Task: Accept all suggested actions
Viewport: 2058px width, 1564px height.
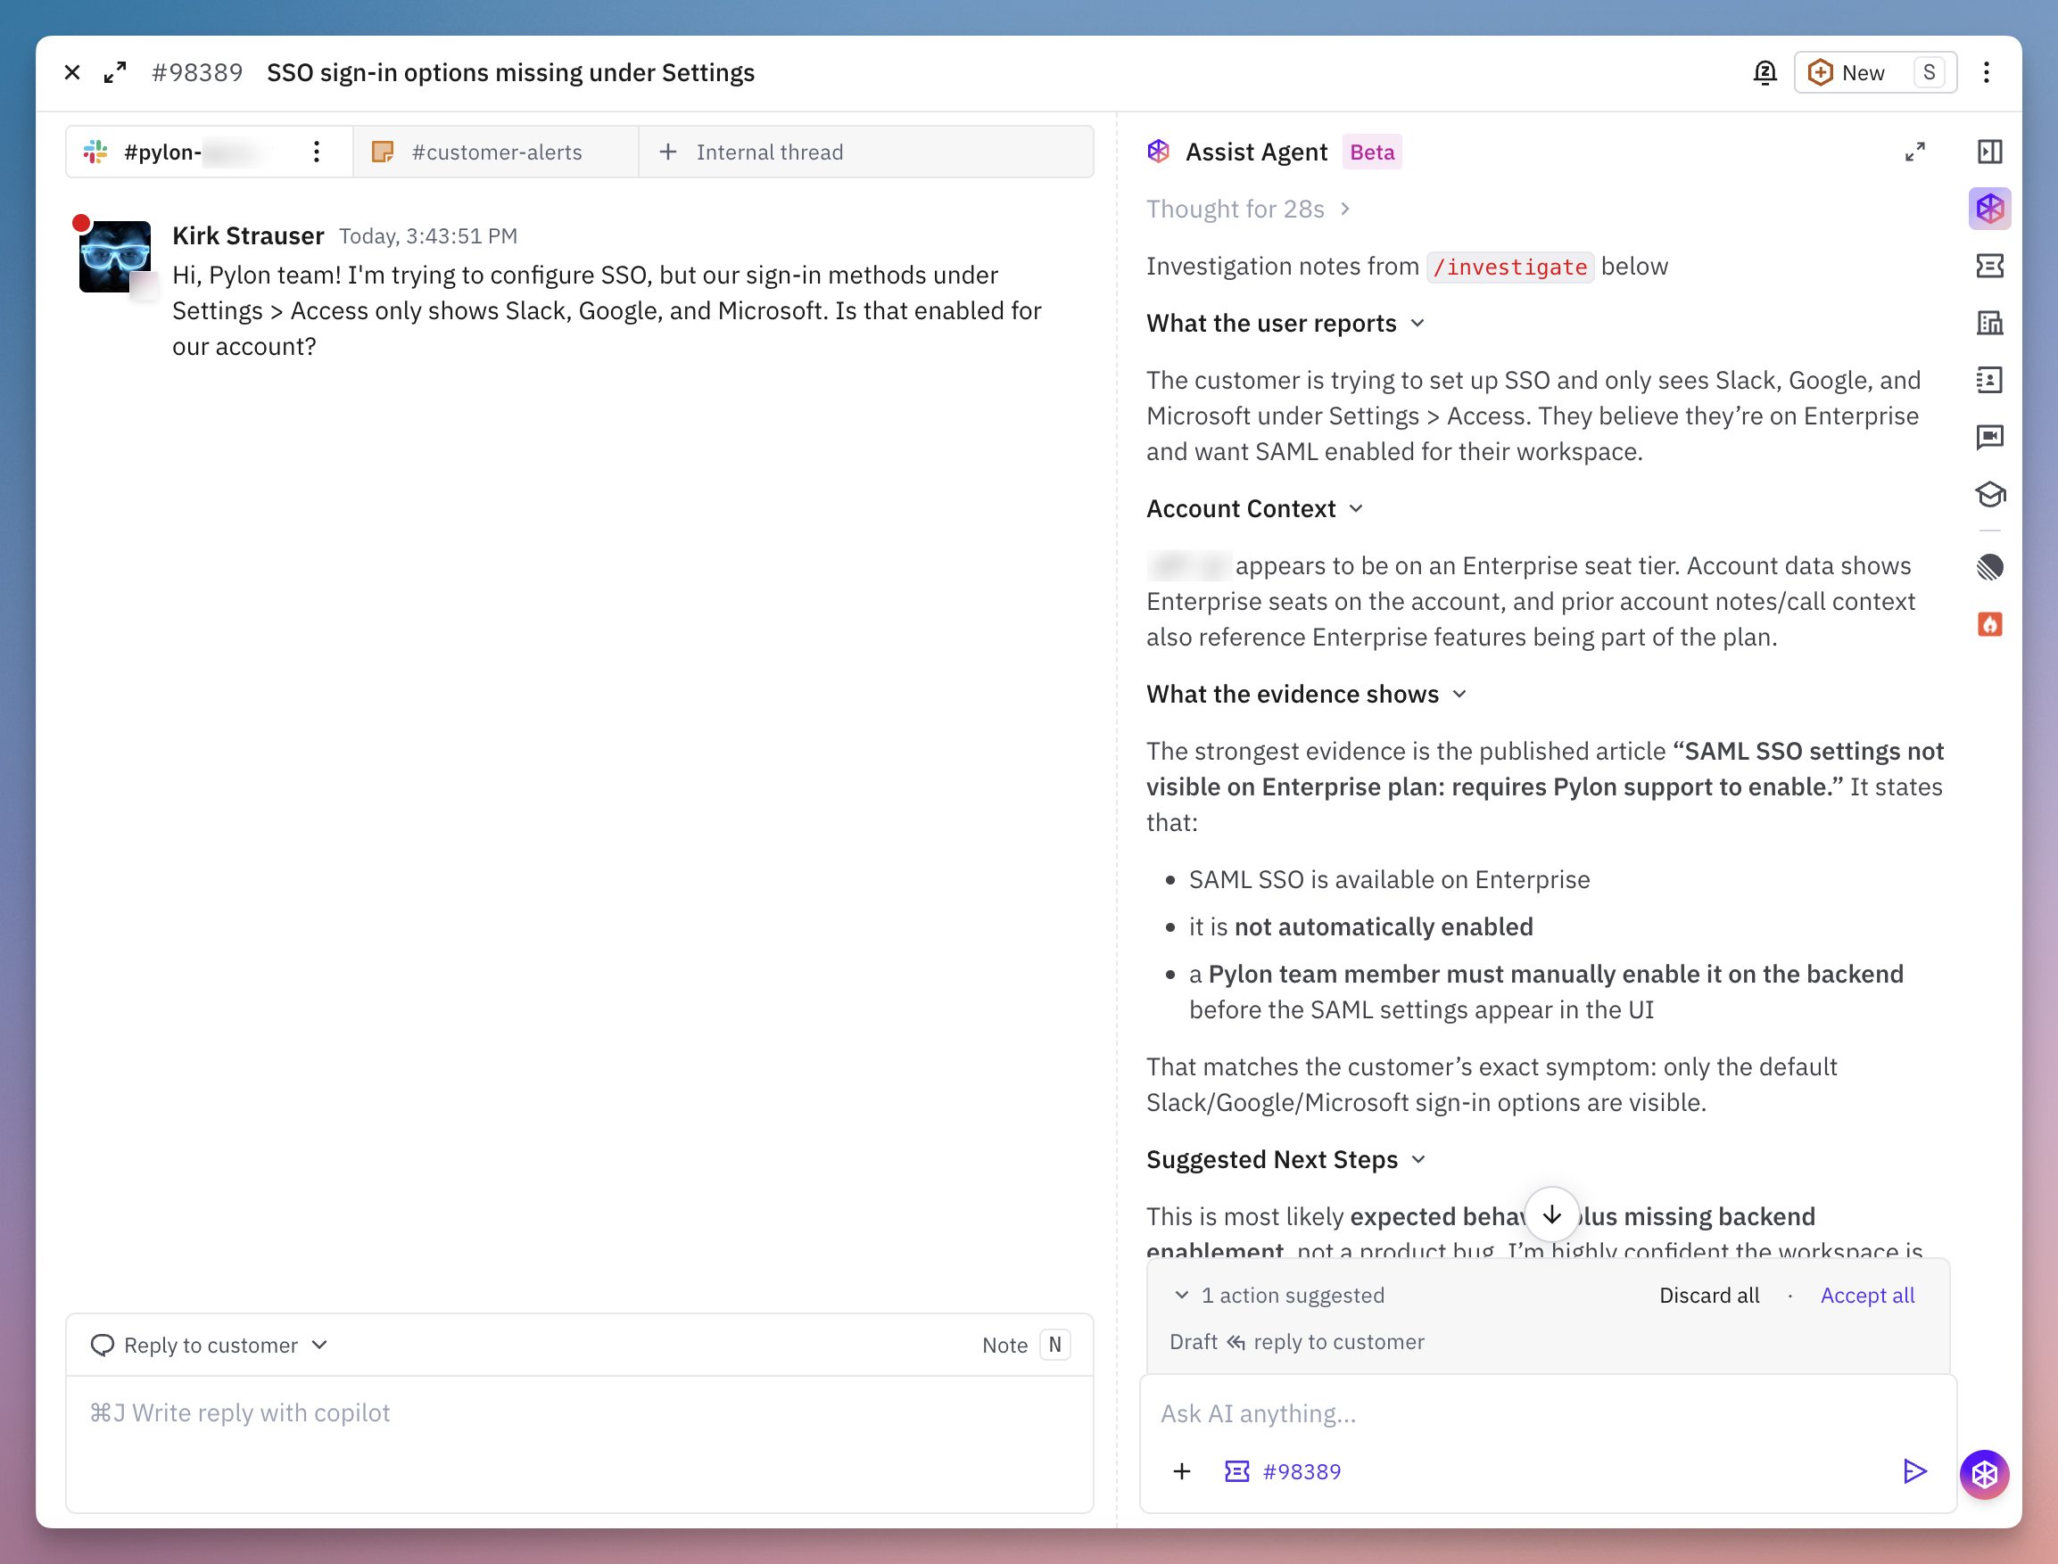Action: point(1867,1295)
